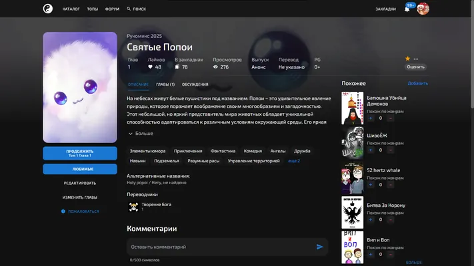Image resolution: width=474 pixels, height=266 pixels.
Task: Switch to the Описание tab
Action: (138, 84)
